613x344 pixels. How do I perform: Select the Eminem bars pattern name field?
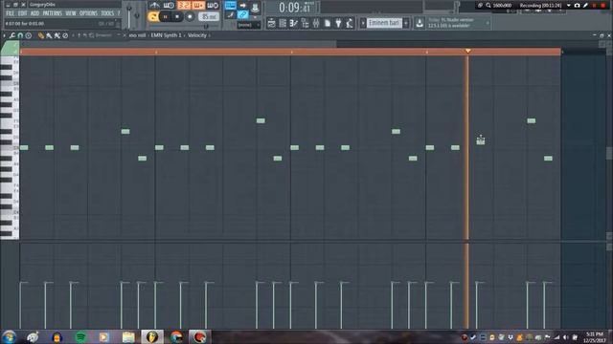pyautogui.click(x=384, y=23)
